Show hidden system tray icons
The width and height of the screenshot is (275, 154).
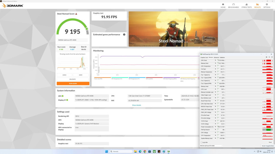point(254,151)
